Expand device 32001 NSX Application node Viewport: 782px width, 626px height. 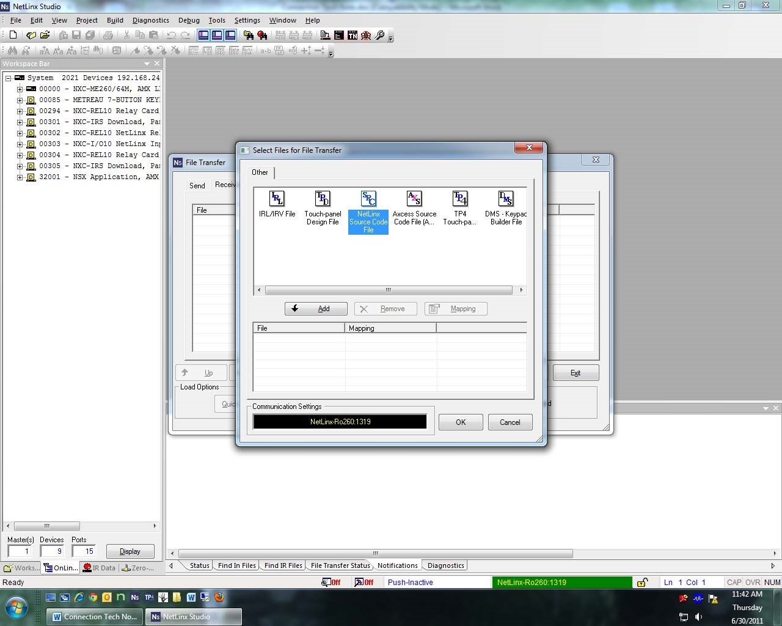20,177
